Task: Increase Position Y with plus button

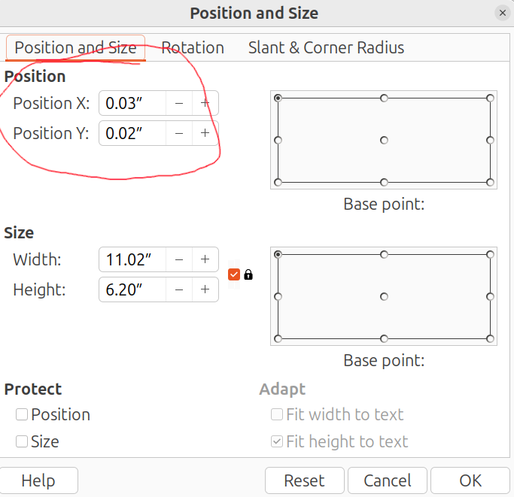Action: [x=205, y=133]
